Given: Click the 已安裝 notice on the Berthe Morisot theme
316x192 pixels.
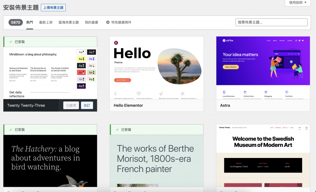Looking at the screenshot, I should click(x=157, y=130).
